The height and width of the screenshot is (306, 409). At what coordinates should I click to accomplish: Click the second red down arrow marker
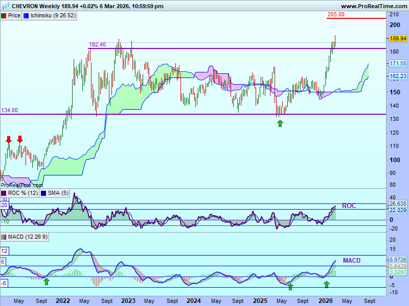tap(20, 139)
